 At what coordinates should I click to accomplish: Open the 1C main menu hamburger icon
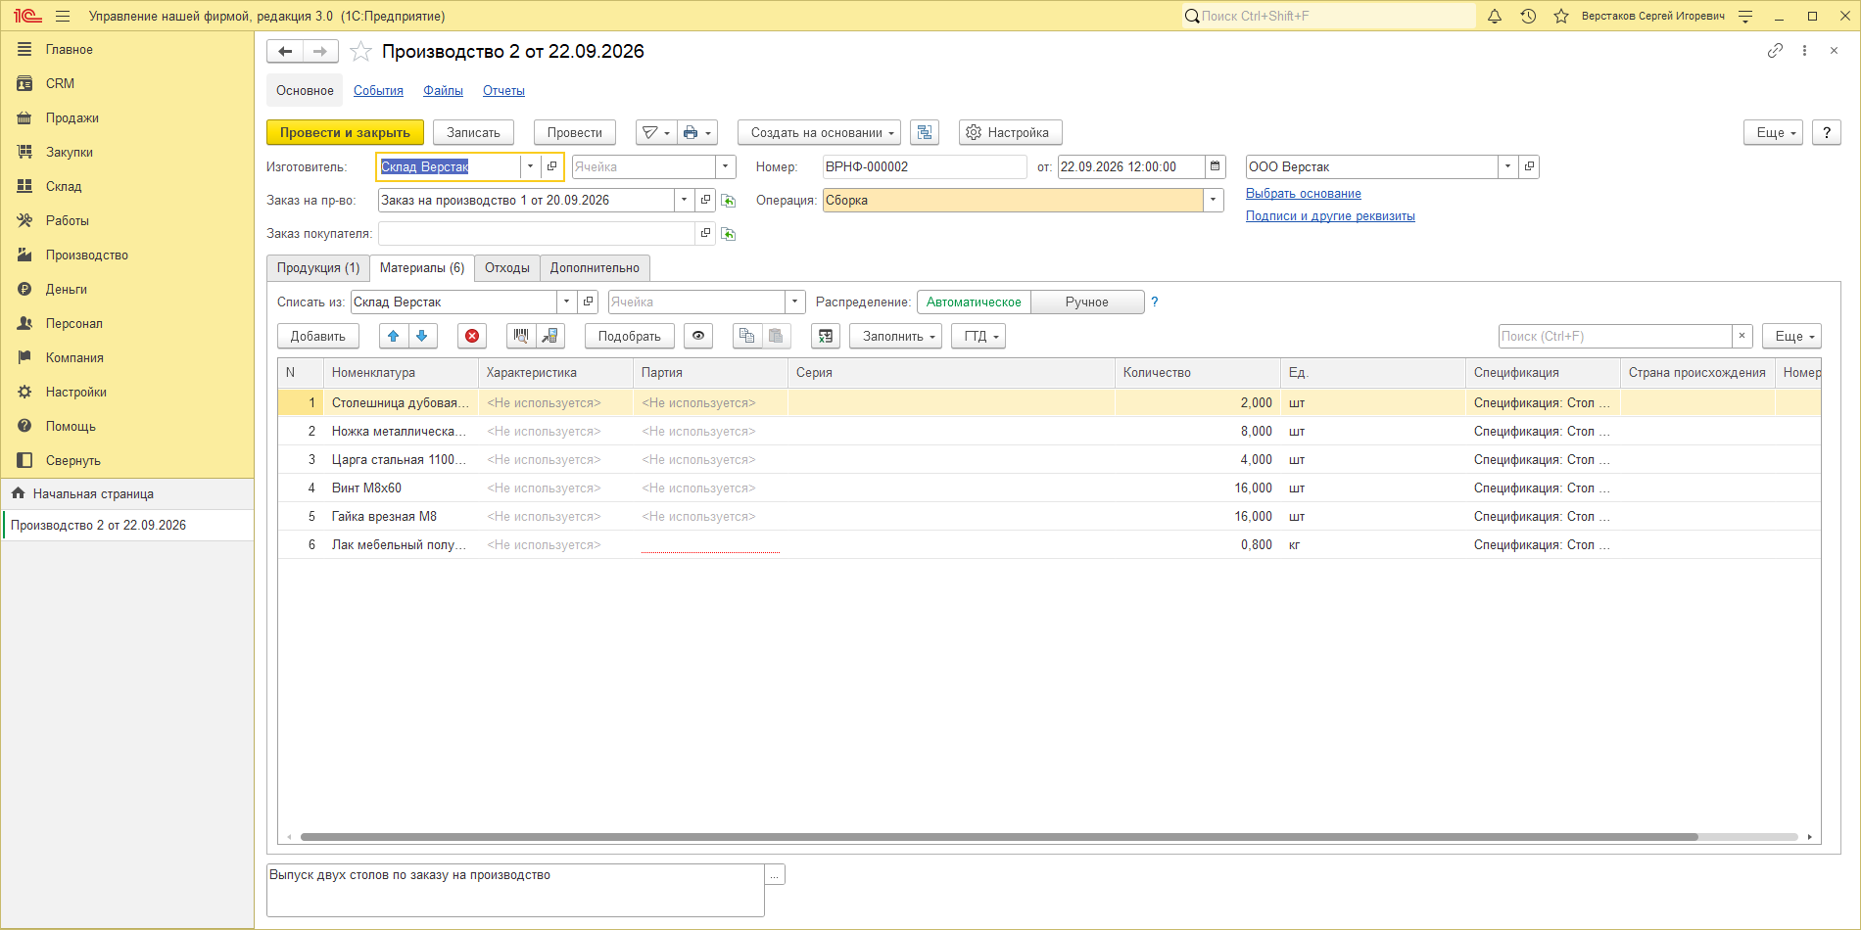pyautogui.click(x=63, y=16)
